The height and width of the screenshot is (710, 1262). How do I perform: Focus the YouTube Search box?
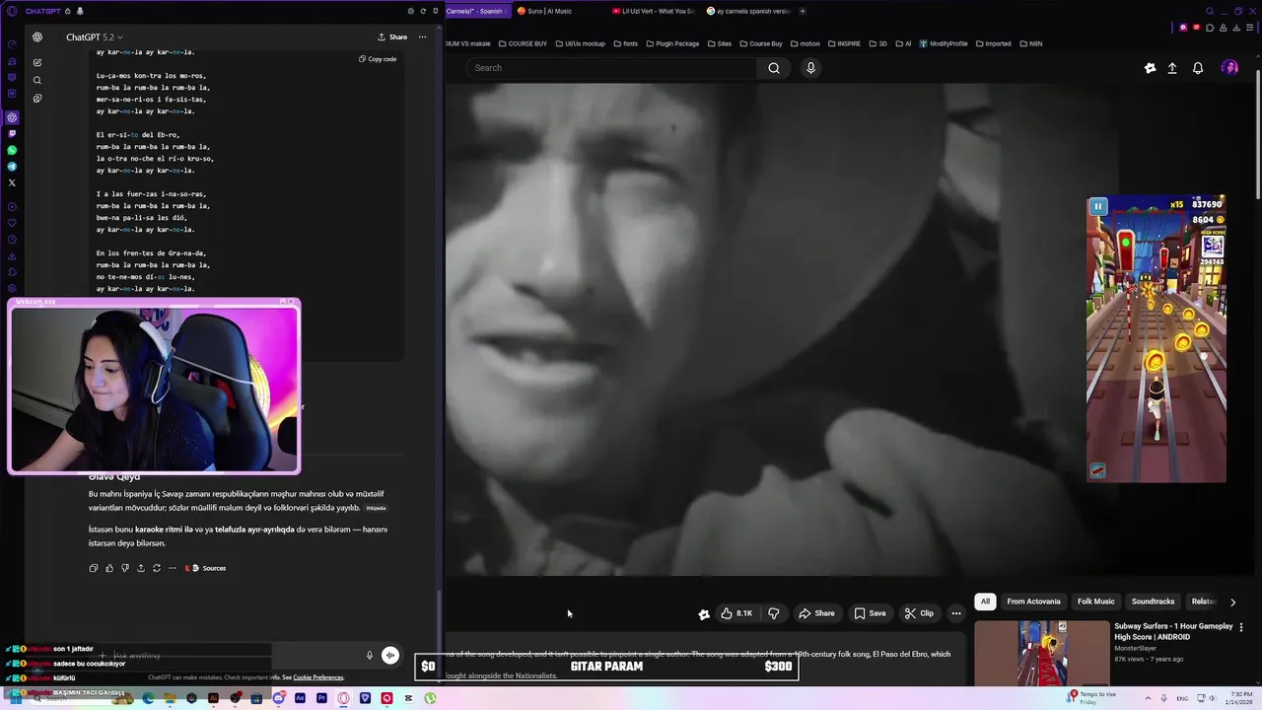[611, 68]
